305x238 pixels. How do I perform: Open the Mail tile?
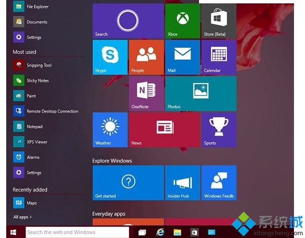pos(182,57)
